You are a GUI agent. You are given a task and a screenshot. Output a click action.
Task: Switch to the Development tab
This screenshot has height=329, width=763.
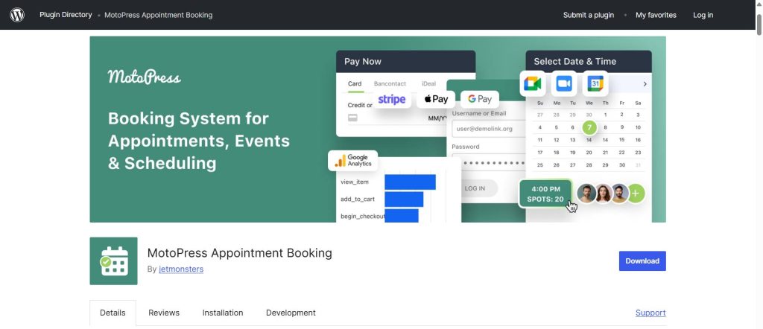click(x=291, y=313)
